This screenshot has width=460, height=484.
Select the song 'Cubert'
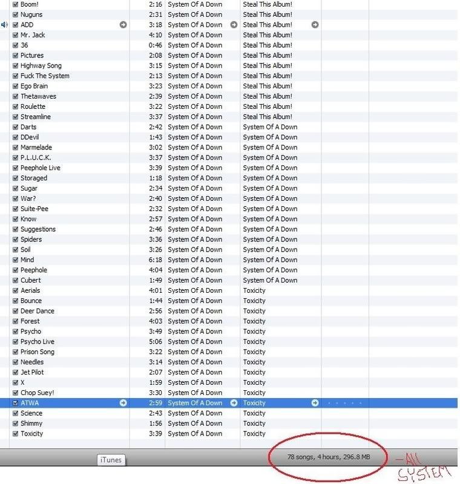pos(30,280)
